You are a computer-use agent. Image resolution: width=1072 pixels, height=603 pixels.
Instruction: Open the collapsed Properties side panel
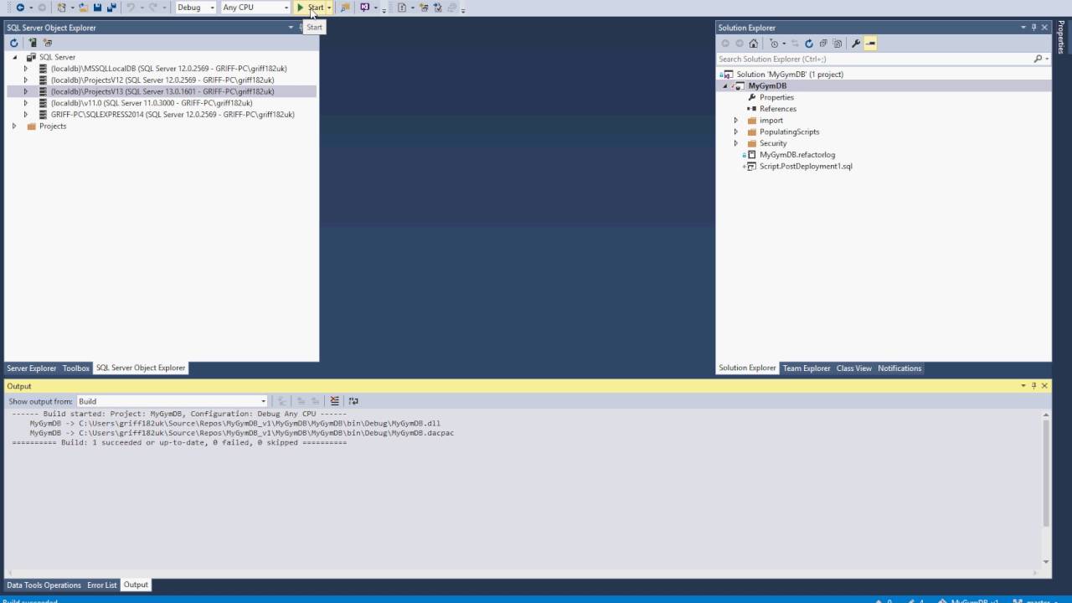click(1061, 36)
